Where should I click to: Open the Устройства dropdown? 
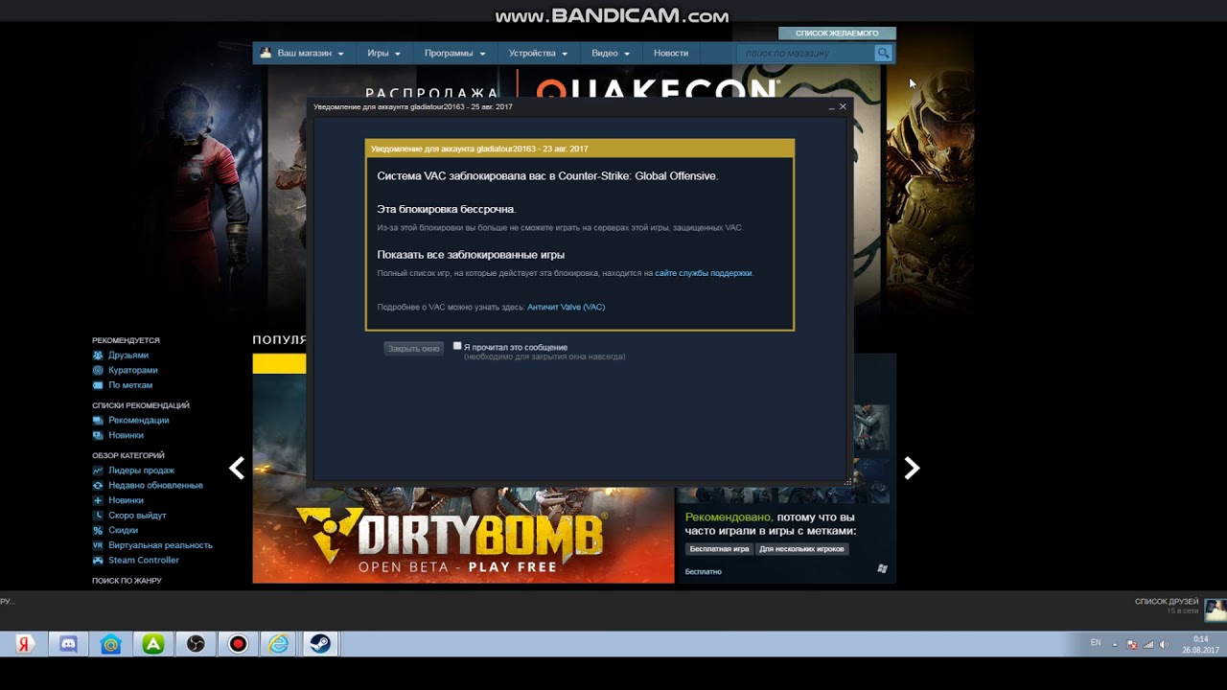[x=538, y=54]
